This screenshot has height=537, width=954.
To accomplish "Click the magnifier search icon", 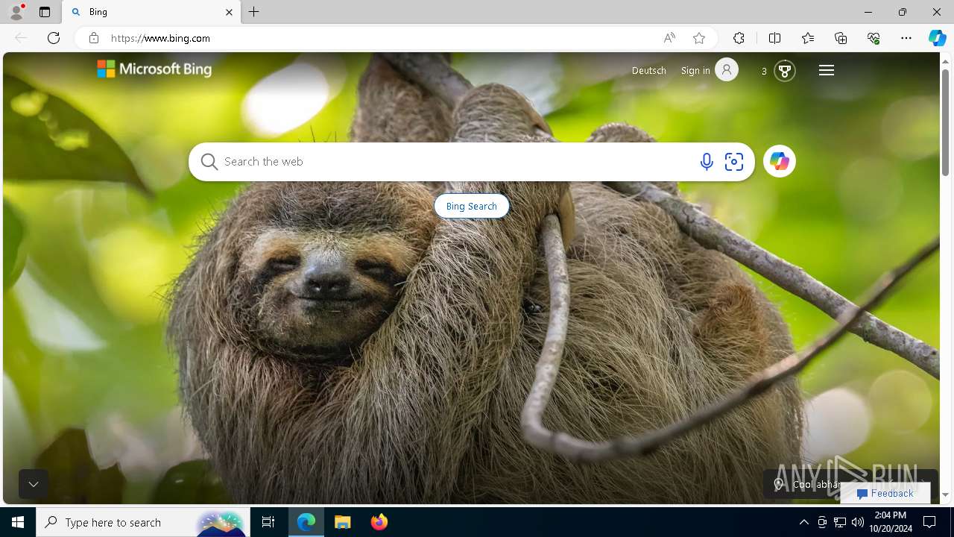I will pos(209,162).
